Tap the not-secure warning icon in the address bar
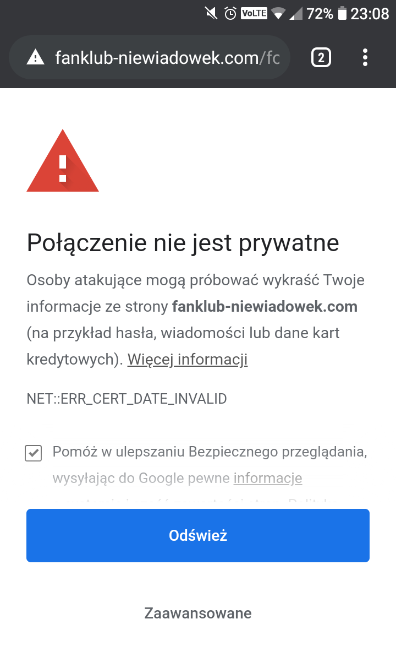This screenshot has height=657, width=396. tap(36, 57)
